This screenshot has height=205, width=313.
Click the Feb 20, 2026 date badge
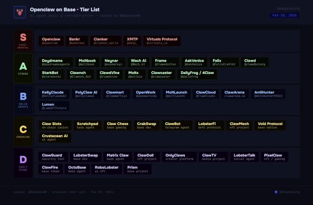tap(284, 15)
